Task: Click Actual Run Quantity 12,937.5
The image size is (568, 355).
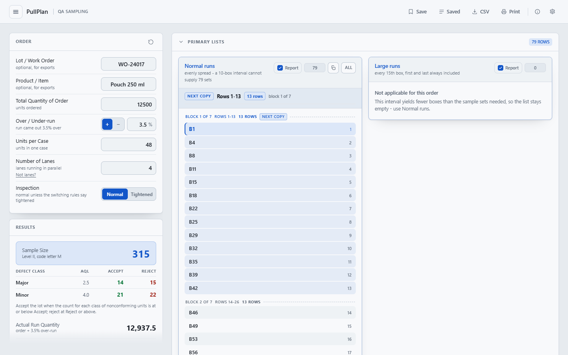Action: (x=141, y=328)
